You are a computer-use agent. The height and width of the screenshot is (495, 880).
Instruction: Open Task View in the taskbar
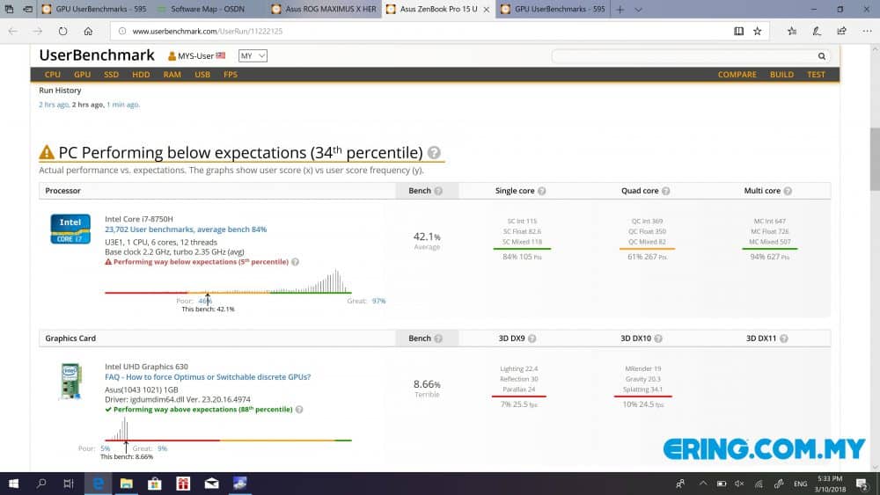[x=69, y=484]
